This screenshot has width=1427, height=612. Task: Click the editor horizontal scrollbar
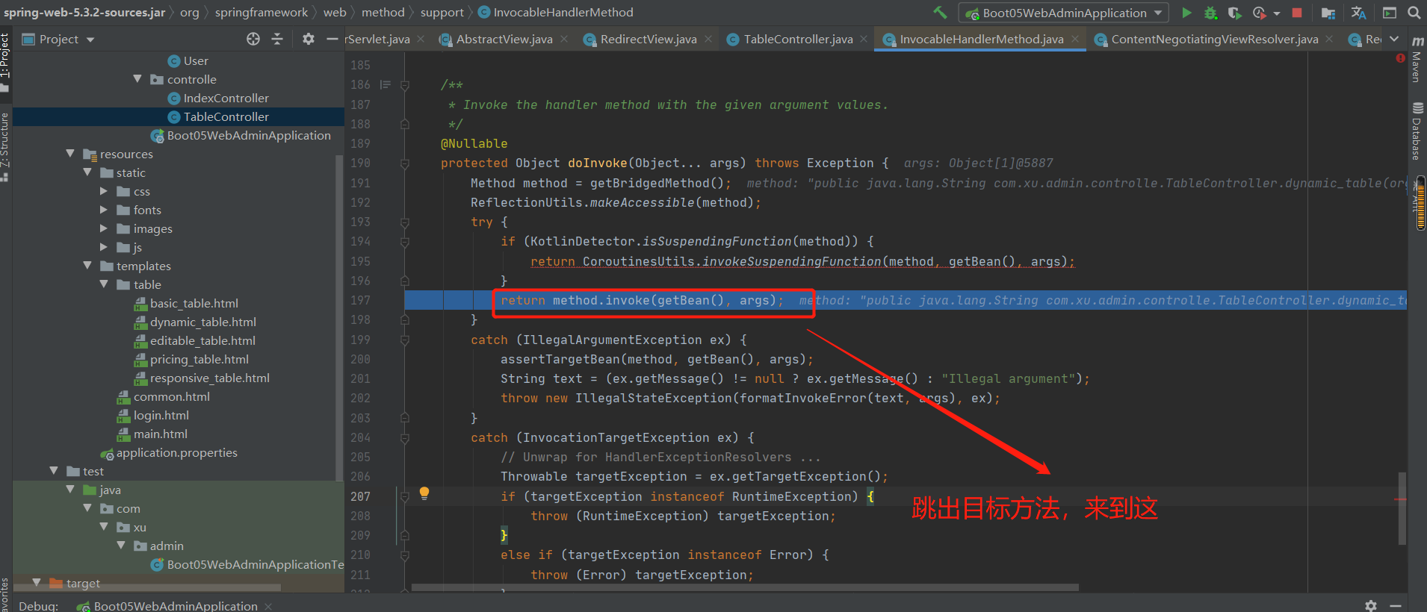(x=745, y=587)
